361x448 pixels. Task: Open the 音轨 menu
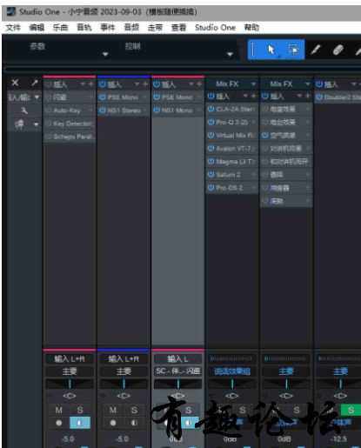tap(84, 28)
